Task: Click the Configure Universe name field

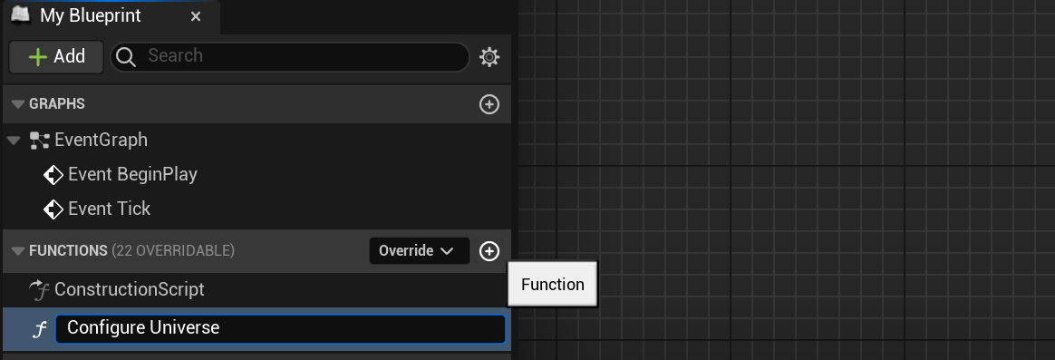Action: coord(280,329)
